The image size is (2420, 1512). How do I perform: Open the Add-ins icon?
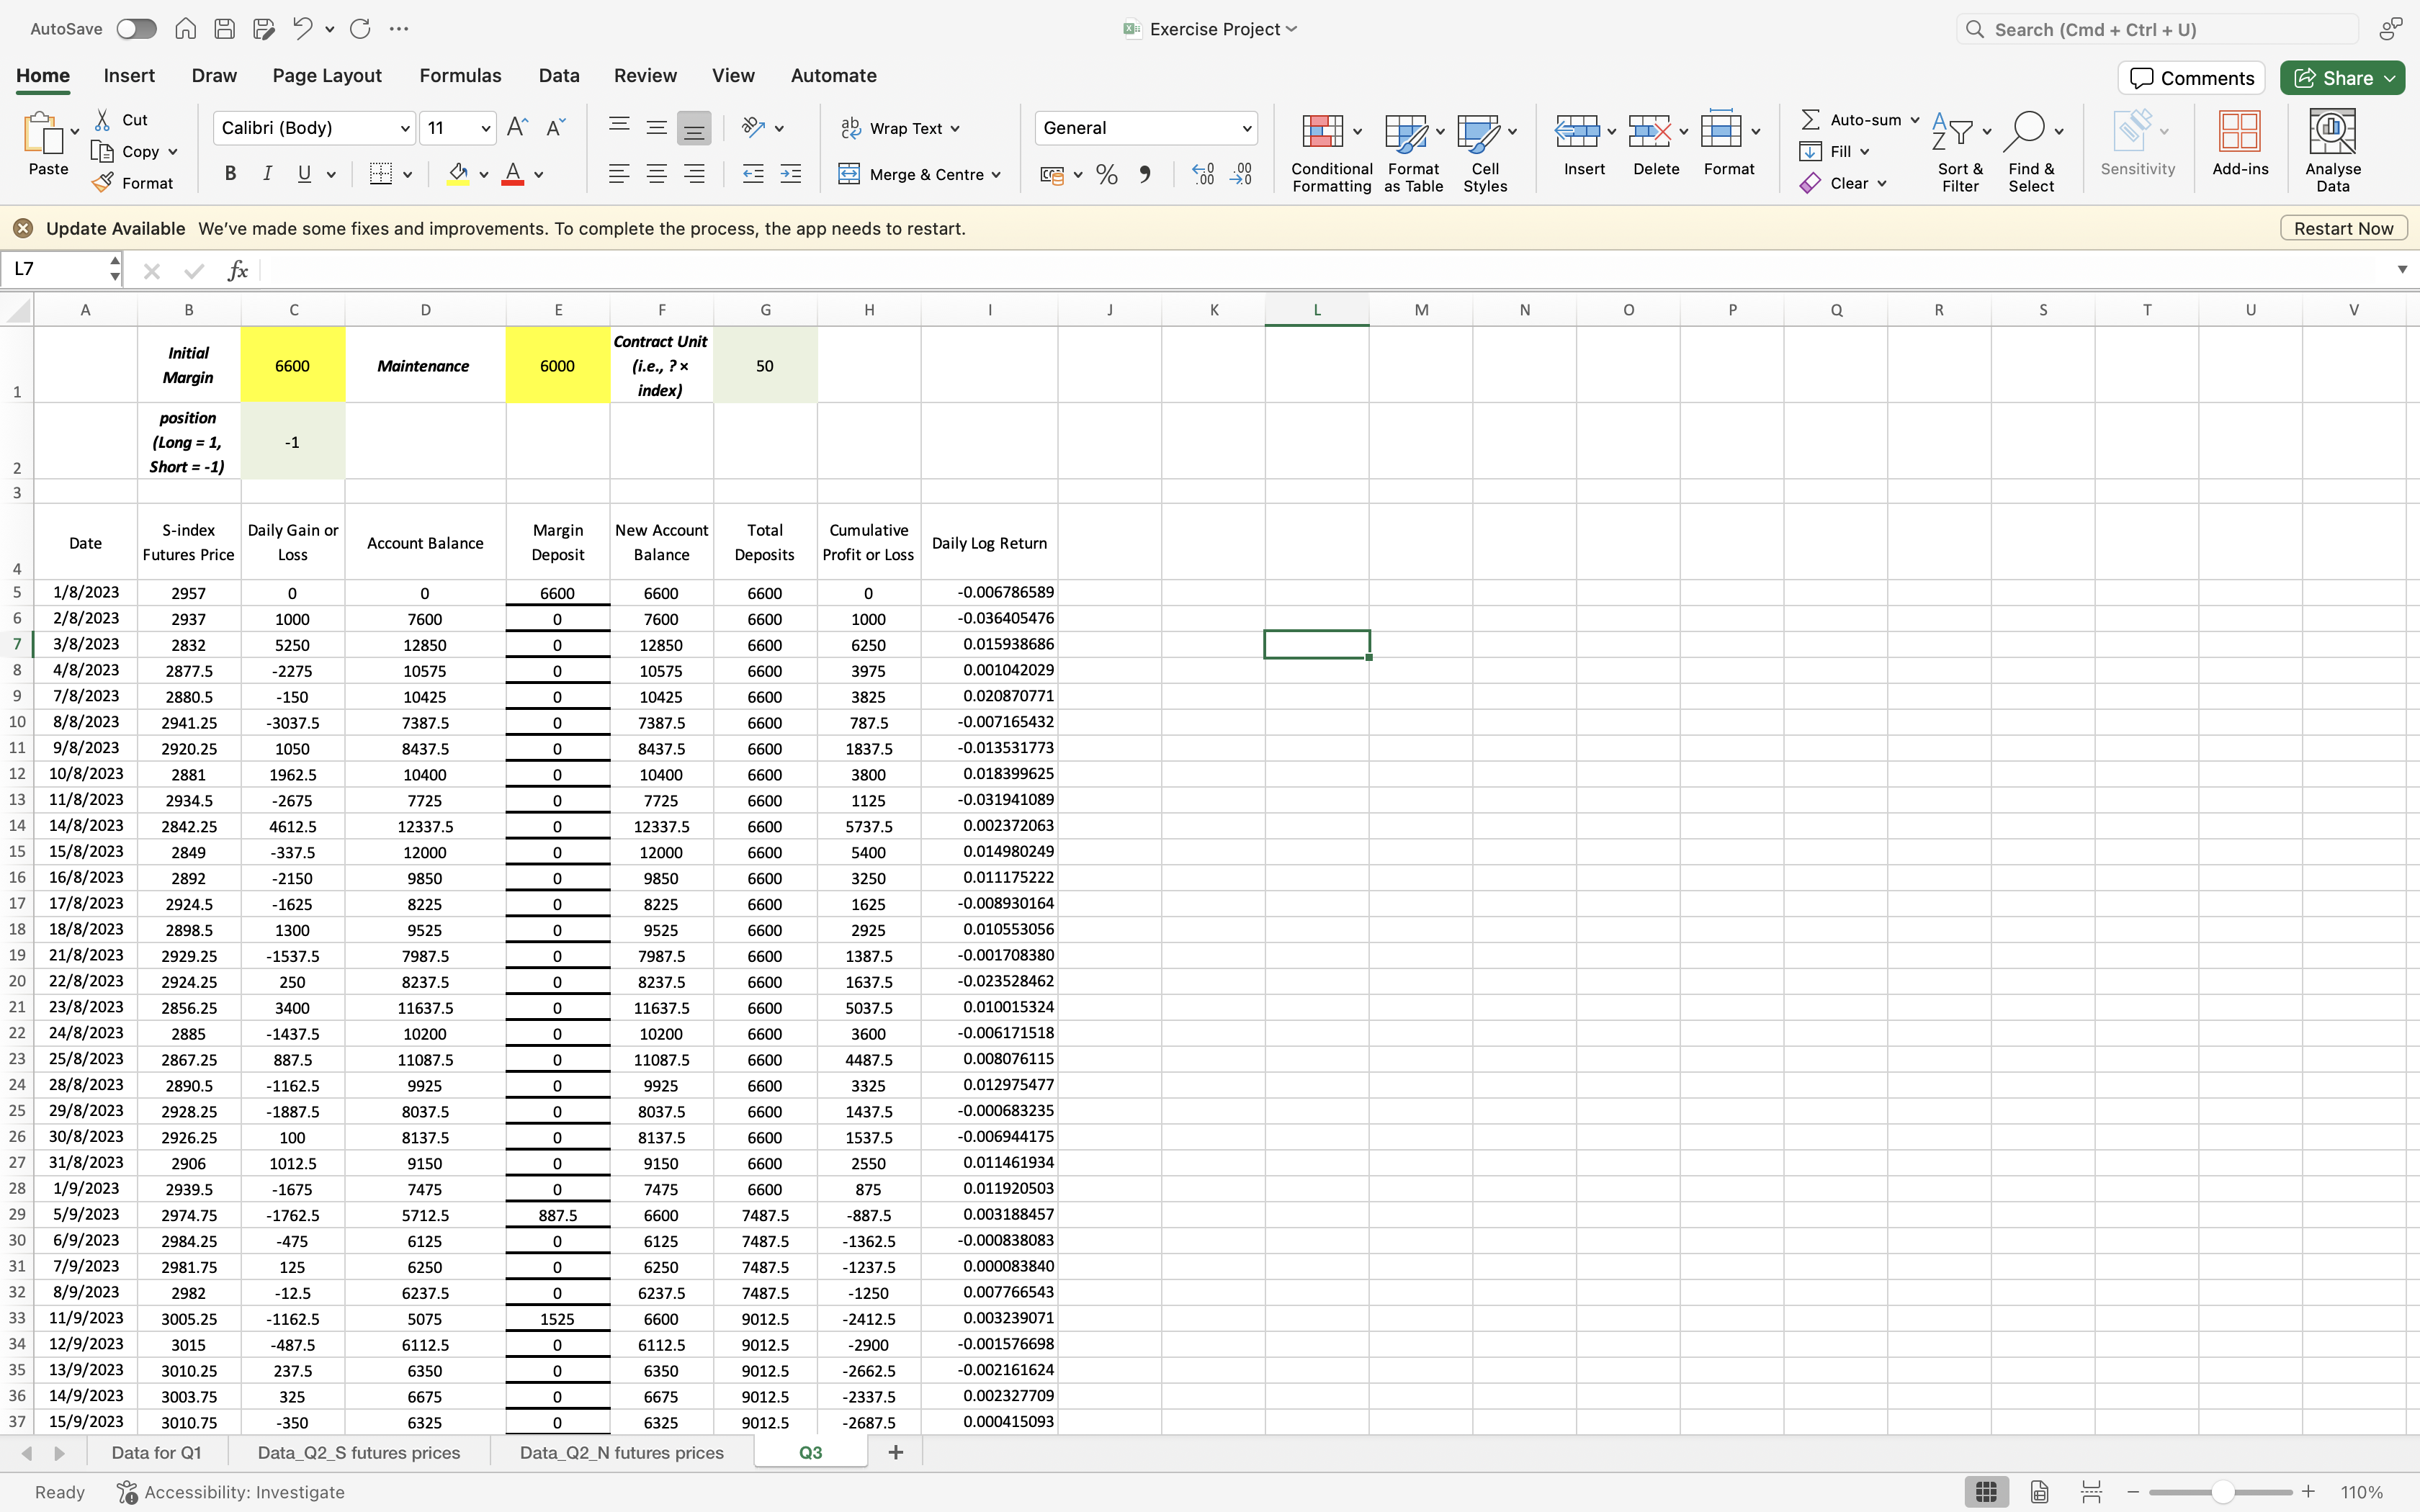pyautogui.click(x=2239, y=132)
